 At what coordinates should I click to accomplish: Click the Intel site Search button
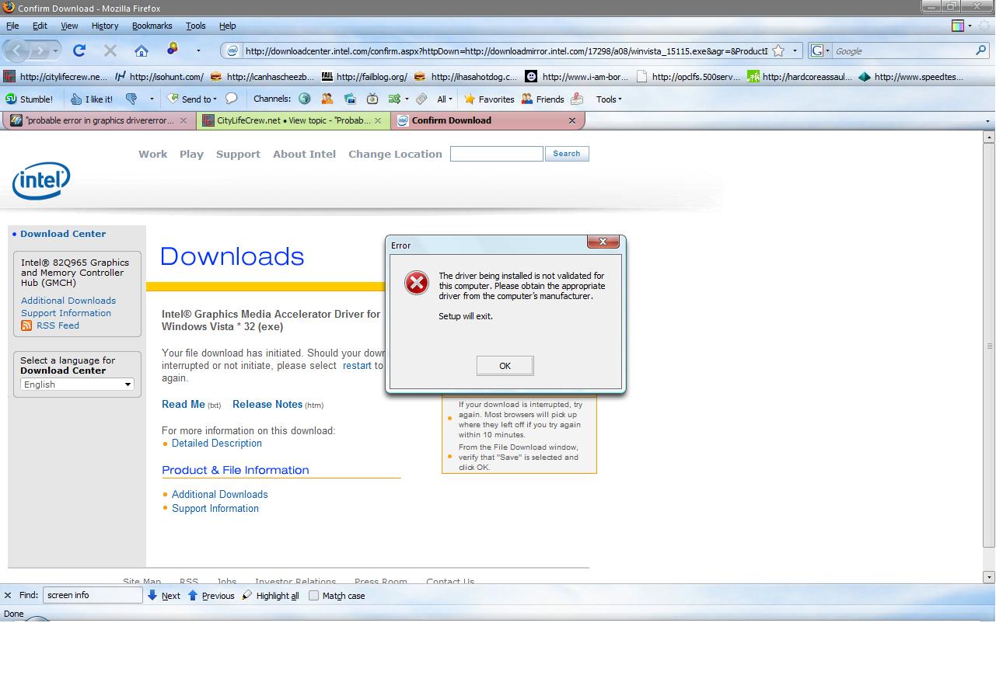567,154
